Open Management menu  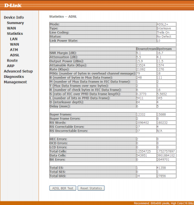pyautogui.click(x=15, y=82)
